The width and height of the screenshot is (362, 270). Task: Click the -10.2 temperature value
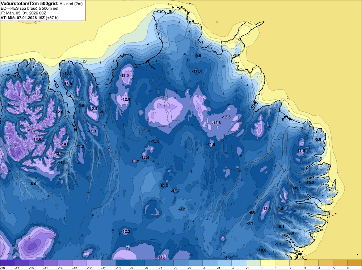[x=310, y=183]
